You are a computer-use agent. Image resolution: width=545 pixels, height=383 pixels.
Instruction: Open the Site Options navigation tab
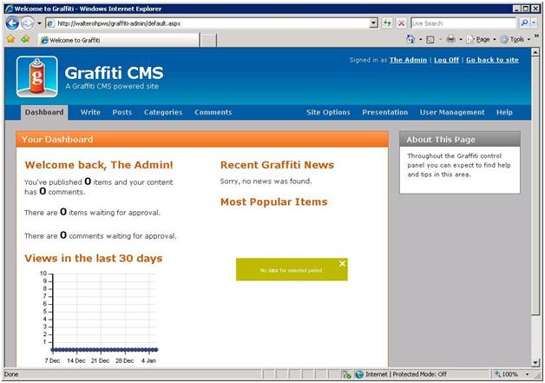click(x=328, y=112)
